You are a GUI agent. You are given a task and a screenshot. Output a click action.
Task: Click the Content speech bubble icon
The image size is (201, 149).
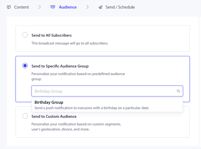tap(9, 7)
